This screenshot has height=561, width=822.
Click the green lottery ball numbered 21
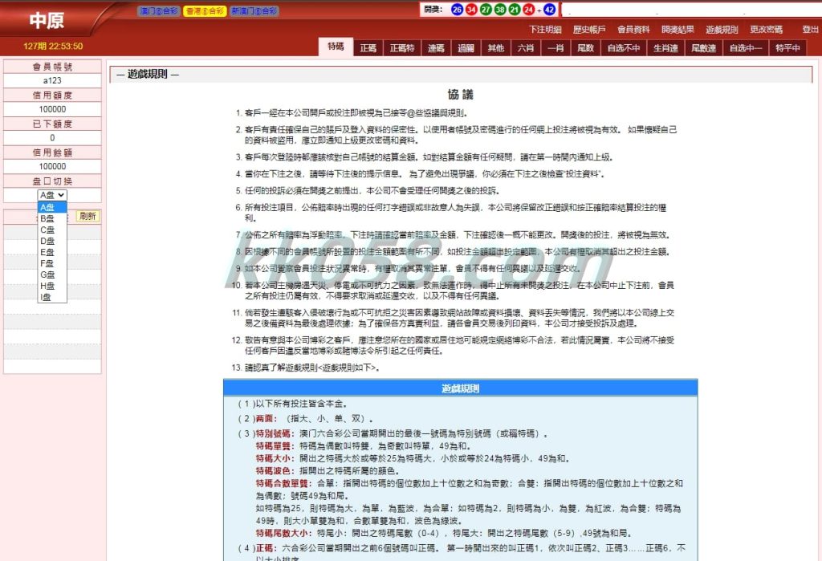click(515, 10)
